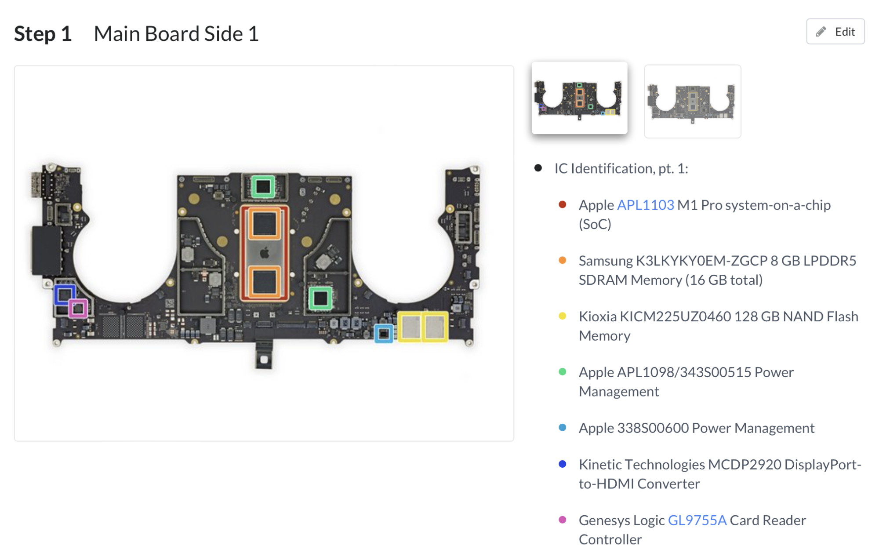Click the orange bullet beside Samsung memory
The width and height of the screenshot is (879, 560).
point(562,260)
